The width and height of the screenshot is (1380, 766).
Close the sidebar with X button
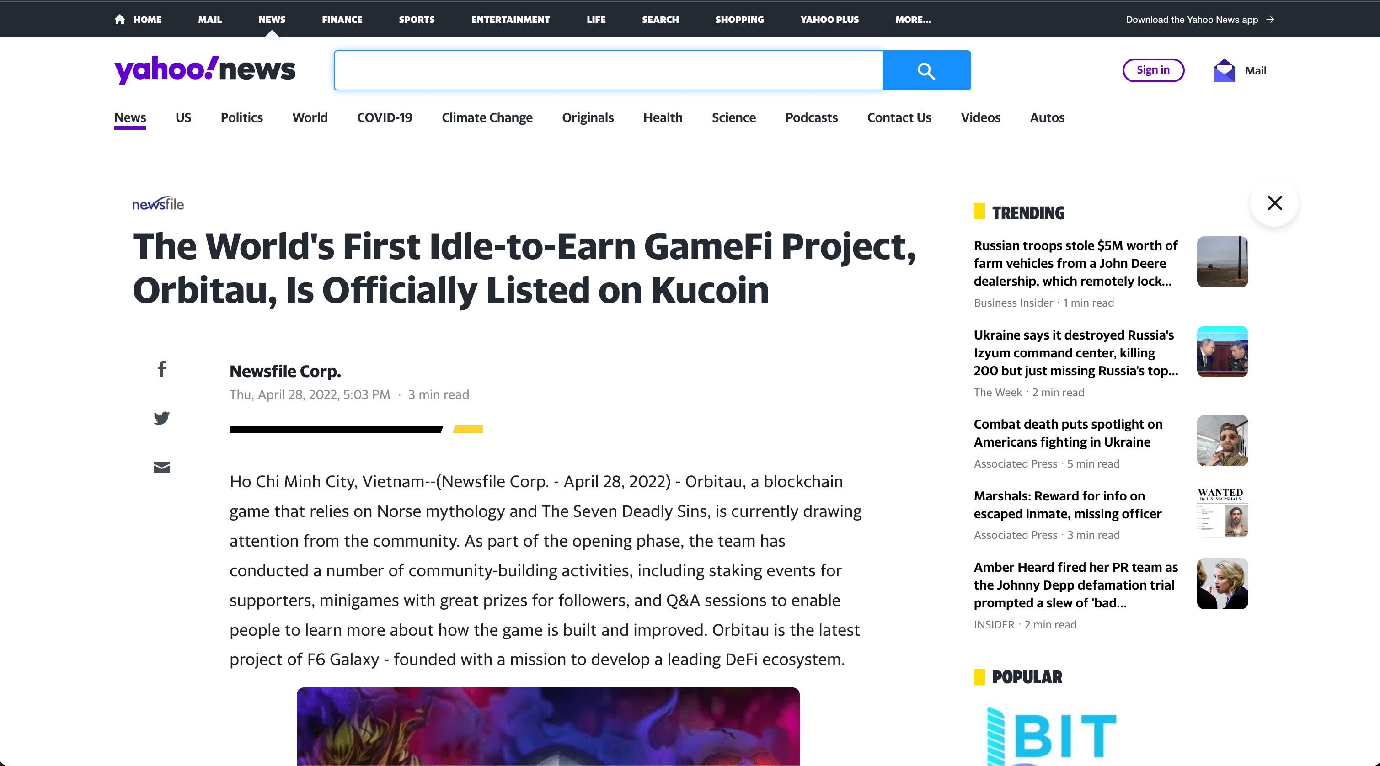(1274, 203)
